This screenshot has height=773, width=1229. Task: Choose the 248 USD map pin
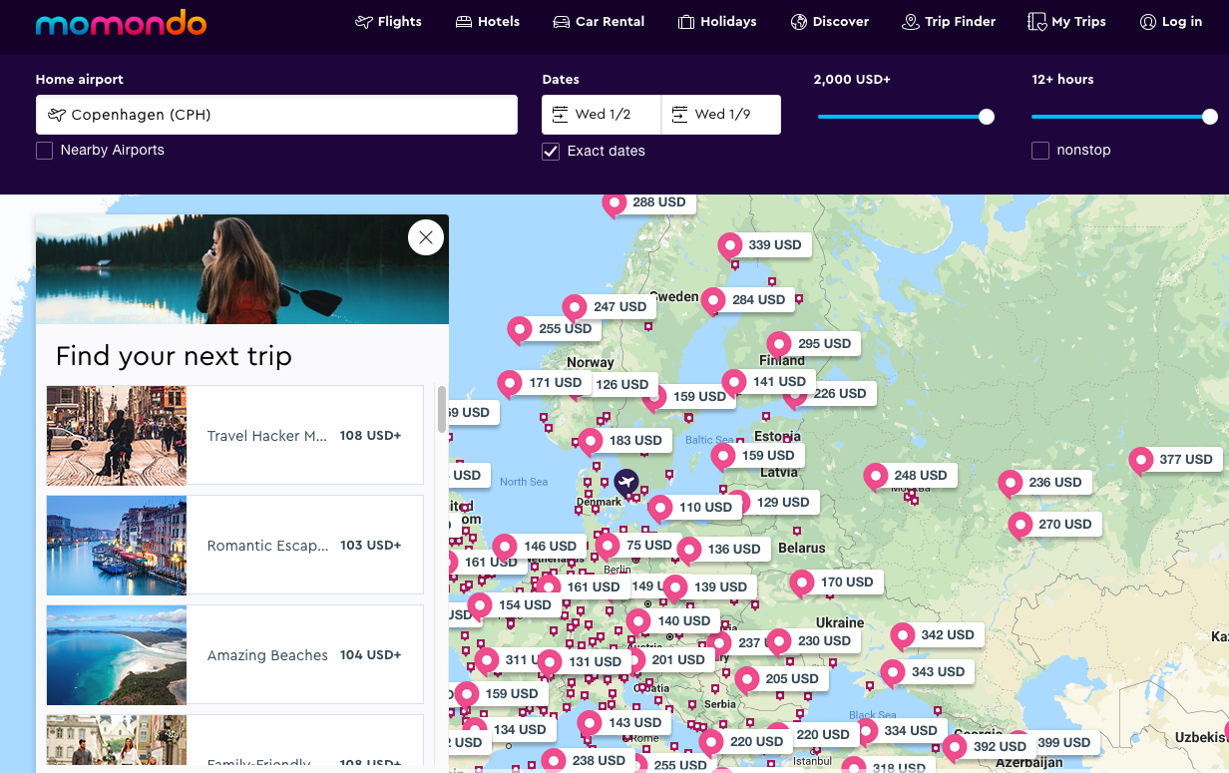tap(907, 476)
